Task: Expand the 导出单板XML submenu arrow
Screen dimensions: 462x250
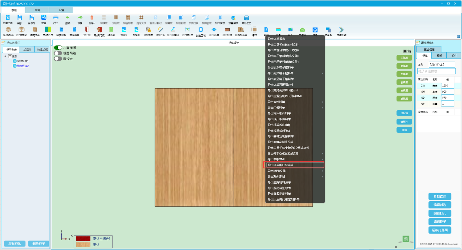Action: tap(322, 159)
